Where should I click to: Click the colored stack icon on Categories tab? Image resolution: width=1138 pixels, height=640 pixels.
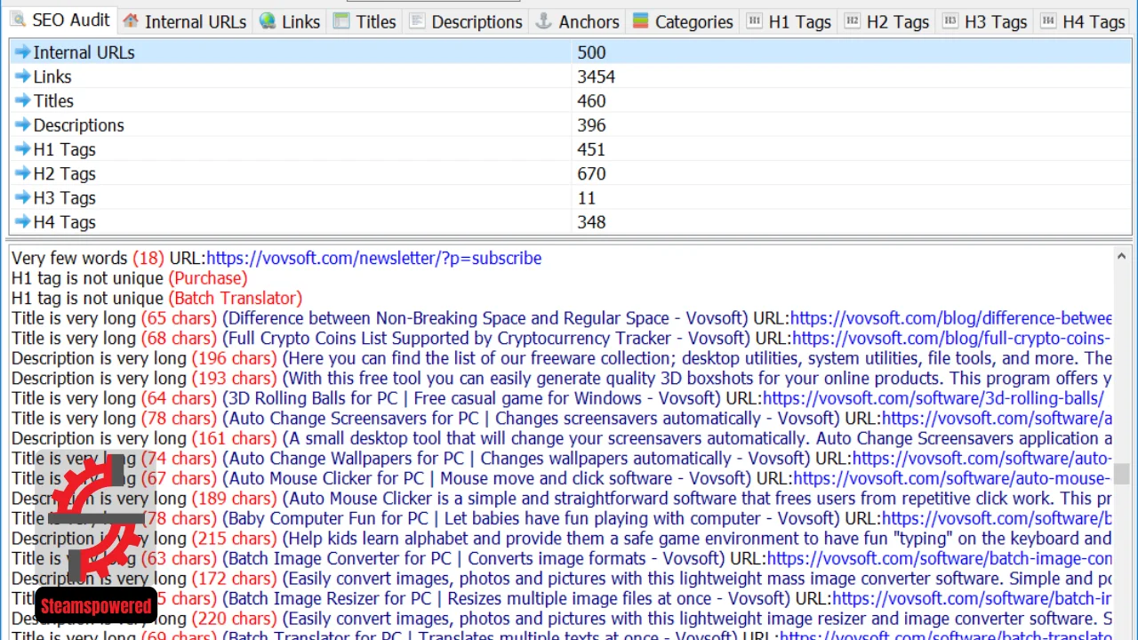coord(640,20)
